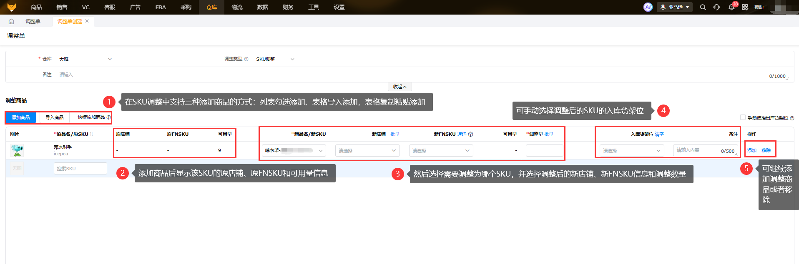799x264 pixels.
Task: Click the 添加 link in the 操作 column
Action: coord(752,150)
